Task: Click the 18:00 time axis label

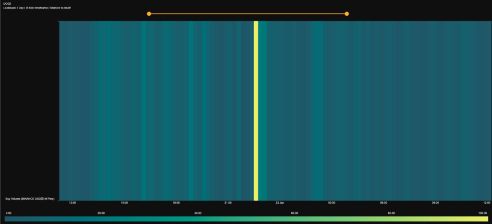Action: click(176, 203)
